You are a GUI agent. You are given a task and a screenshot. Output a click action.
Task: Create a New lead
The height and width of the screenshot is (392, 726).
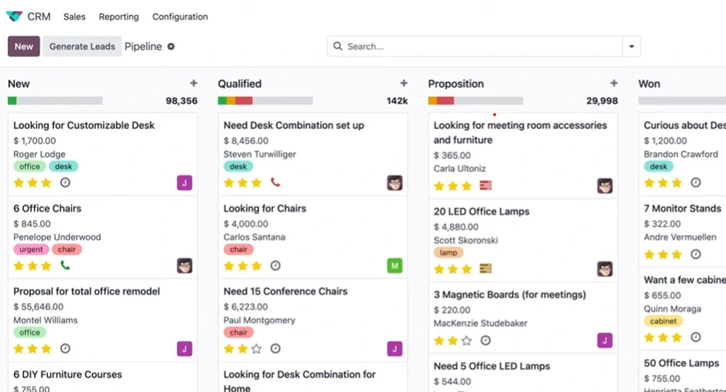[24, 46]
